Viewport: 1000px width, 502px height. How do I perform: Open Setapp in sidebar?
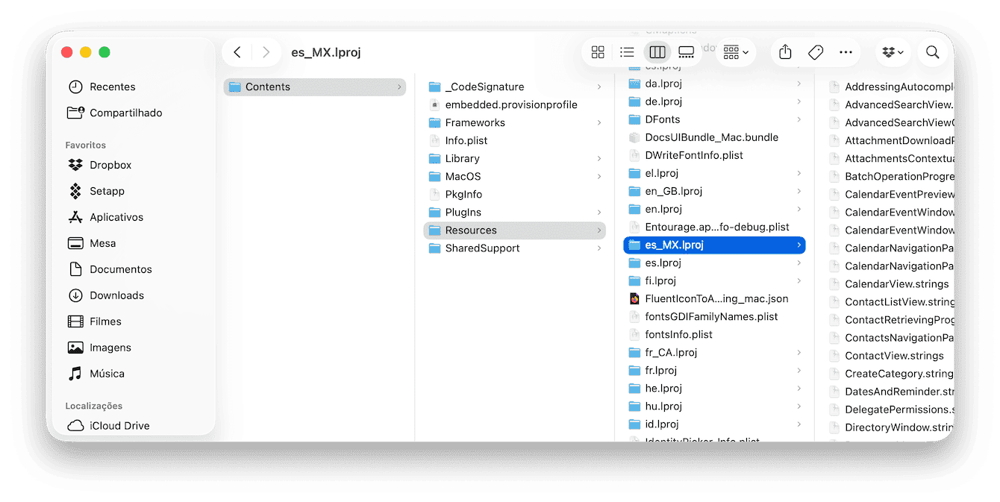[96, 192]
